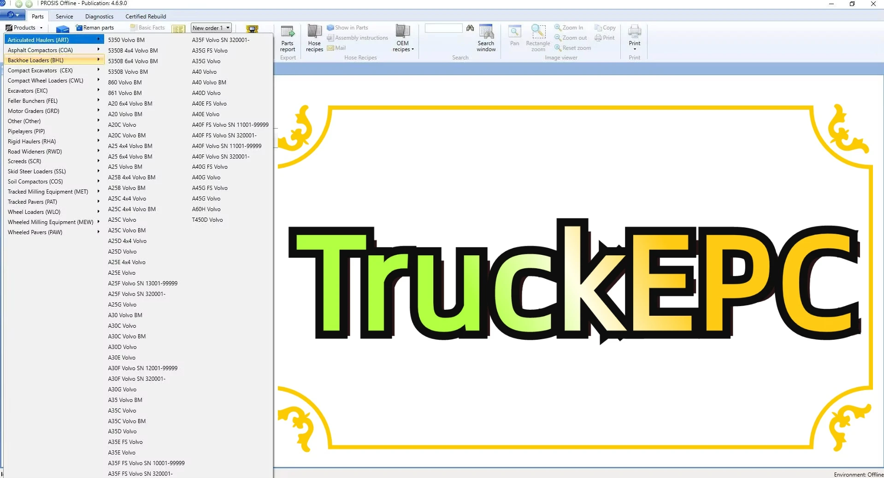Click Zoom out in Image viewer

coord(571,38)
